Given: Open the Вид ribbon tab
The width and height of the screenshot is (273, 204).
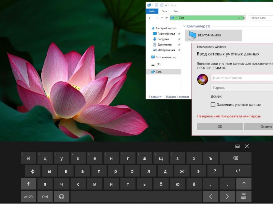Looking at the screenshot, I should coord(176,11).
